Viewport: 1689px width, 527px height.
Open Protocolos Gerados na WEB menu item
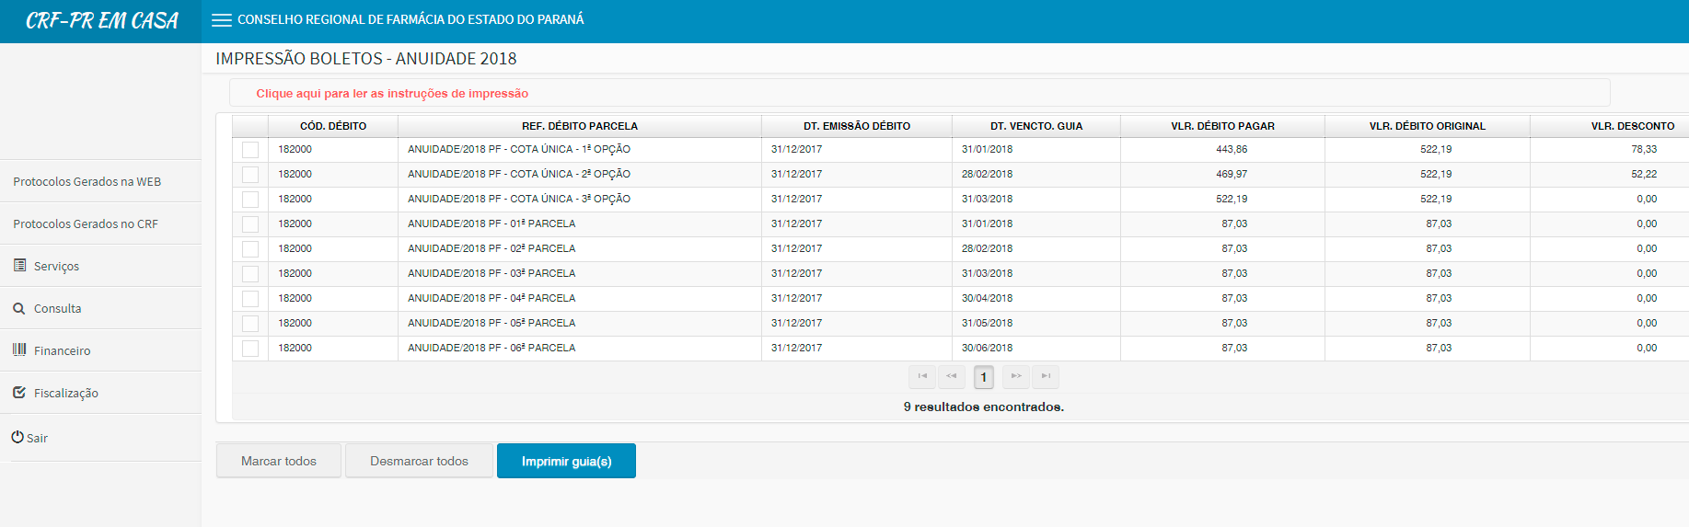coord(87,182)
